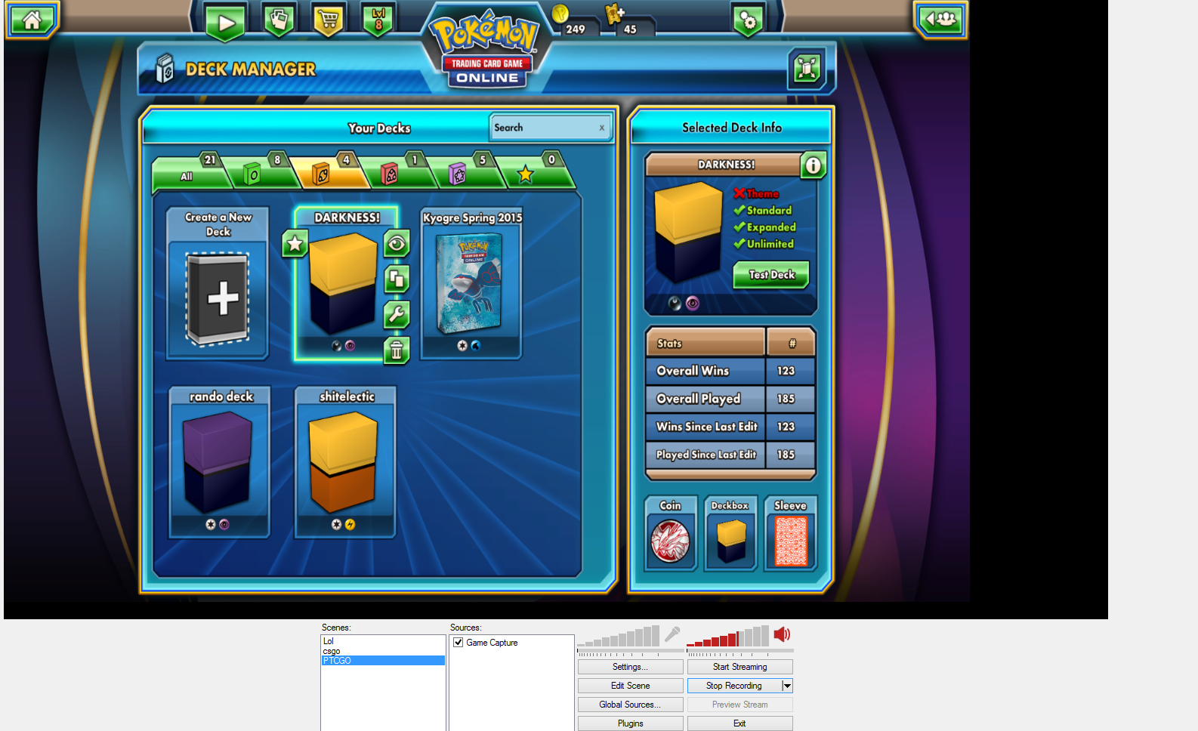Adjust the desktop audio volume slider
Viewport: 1198px width, 731px height.
[x=740, y=650]
